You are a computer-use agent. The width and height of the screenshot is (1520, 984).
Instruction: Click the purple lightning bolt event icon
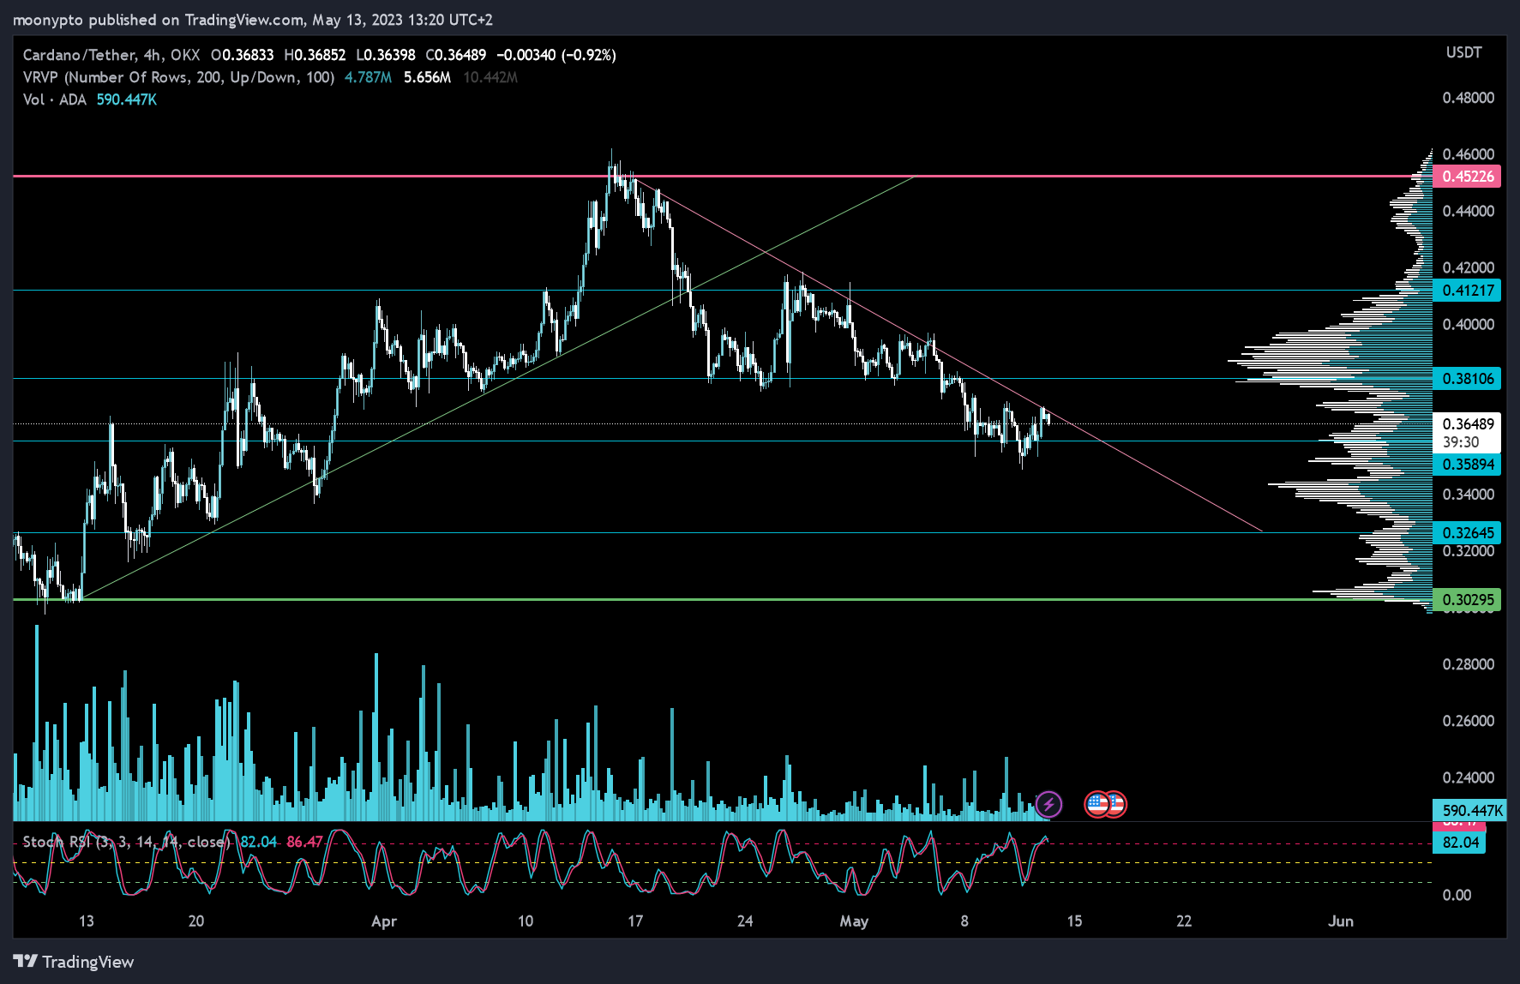click(x=1048, y=804)
